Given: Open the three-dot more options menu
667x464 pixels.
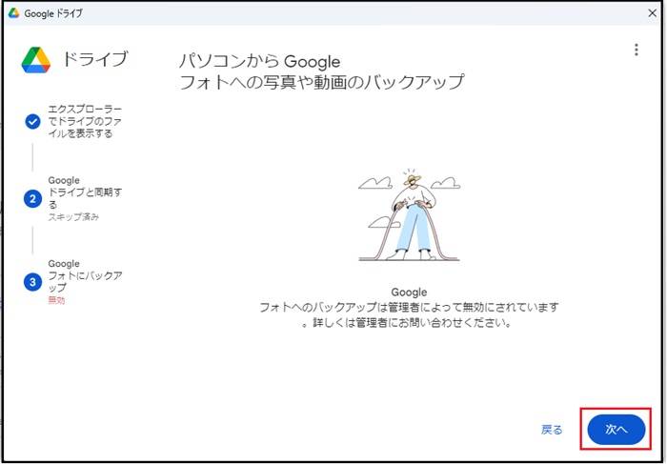Looking at the screenshot, I should (x=636, y=50).
